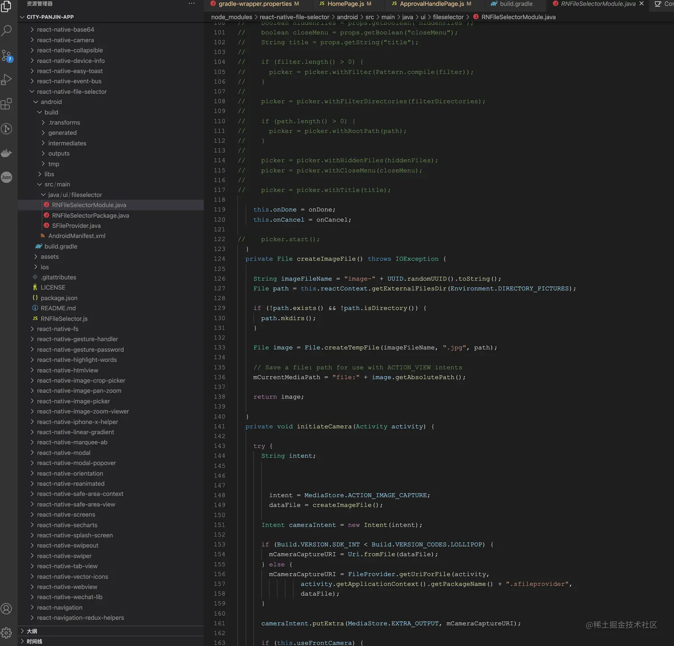Open the Accounts menu icon
This screenshot has height=646, width=674.
tap(6, 609)
